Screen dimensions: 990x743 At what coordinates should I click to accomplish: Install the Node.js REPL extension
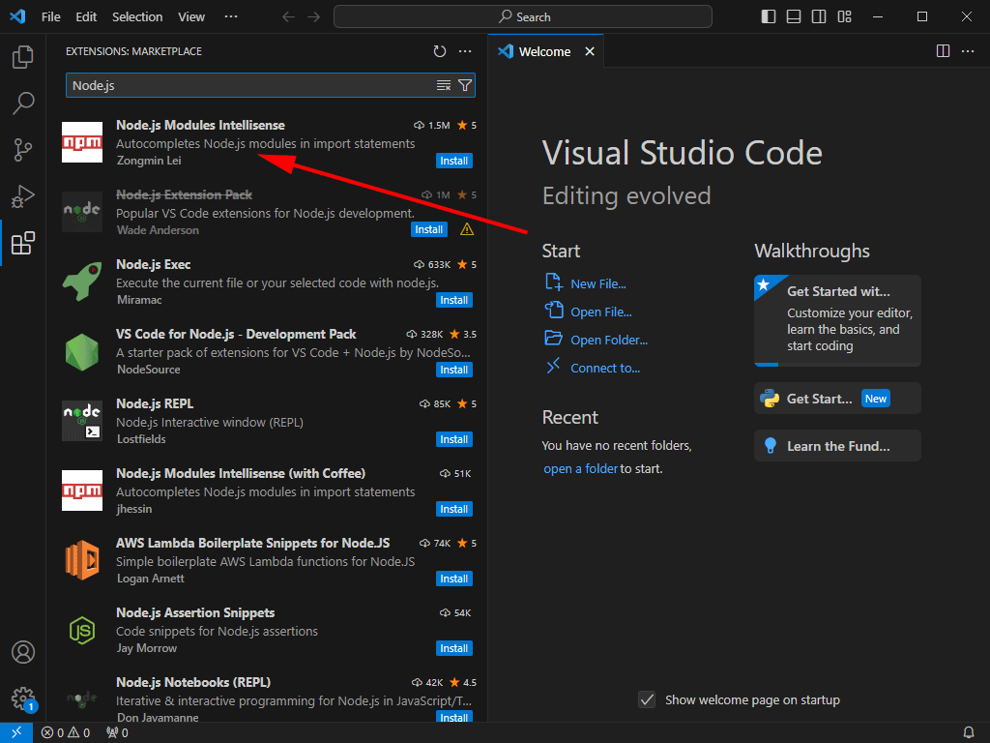454,439
